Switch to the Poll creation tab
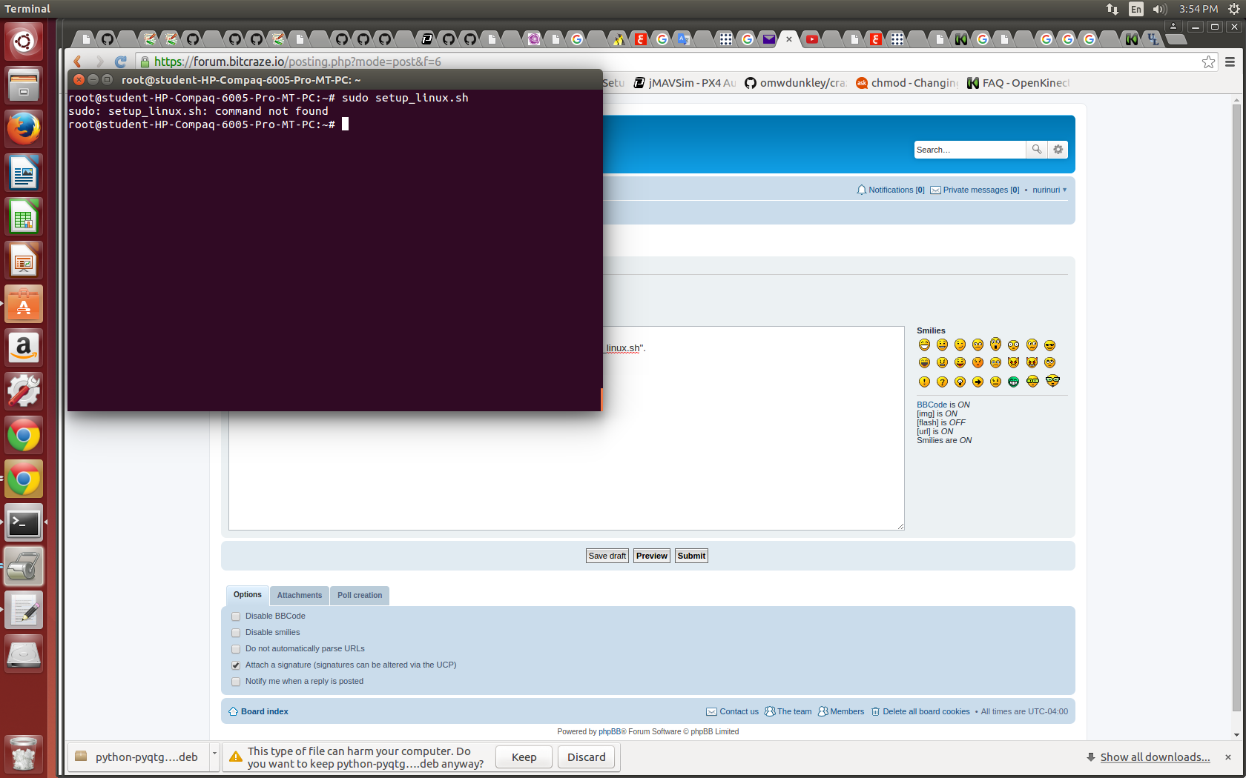 point(360,596)
